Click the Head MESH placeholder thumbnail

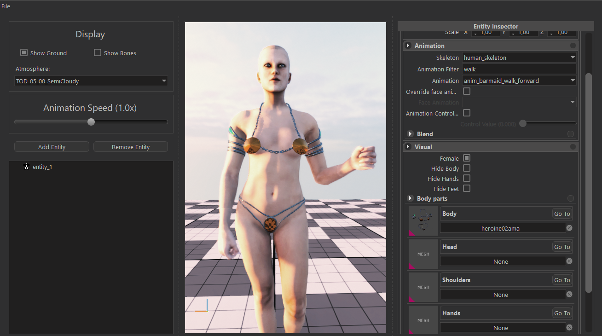point(423,254)
